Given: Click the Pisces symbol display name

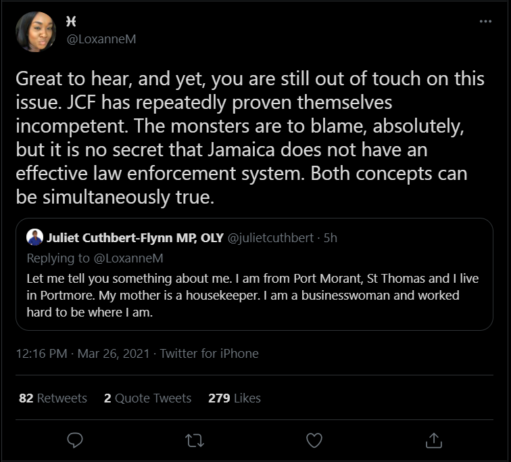Looking at the screenshot, I should (71, 21).
